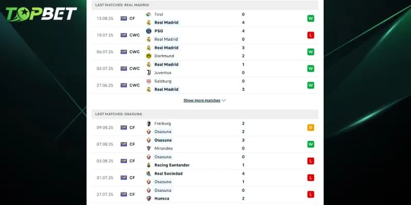Click the Huesca team crest icon

pos(148,198)
